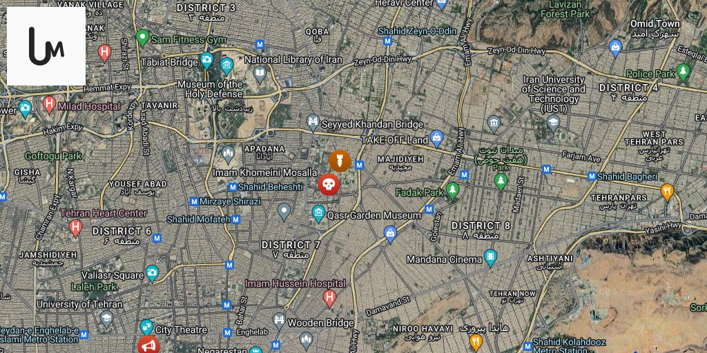Click the Shahid Bagheri metro label
Viewport: 707px width, 353px height.
tap(627, 176)
